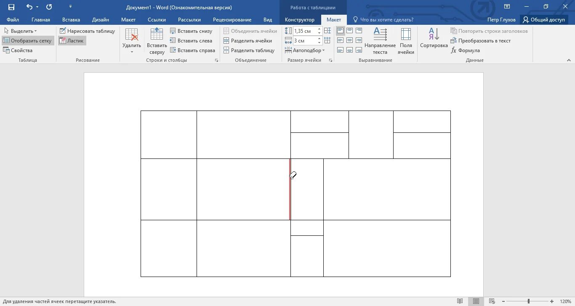This screenshot has width=575, height=306.
Task: Open the Рассылки ribbon tab
Action: pyautogui.click(x=189, y=20)
